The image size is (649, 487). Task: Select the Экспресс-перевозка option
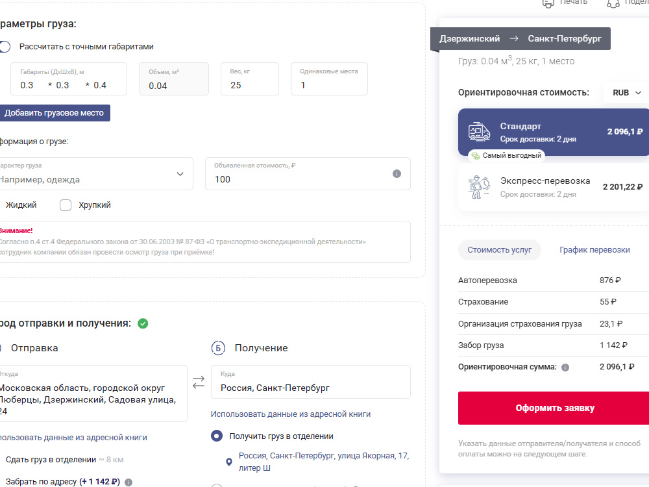click(x=554, y=187)
